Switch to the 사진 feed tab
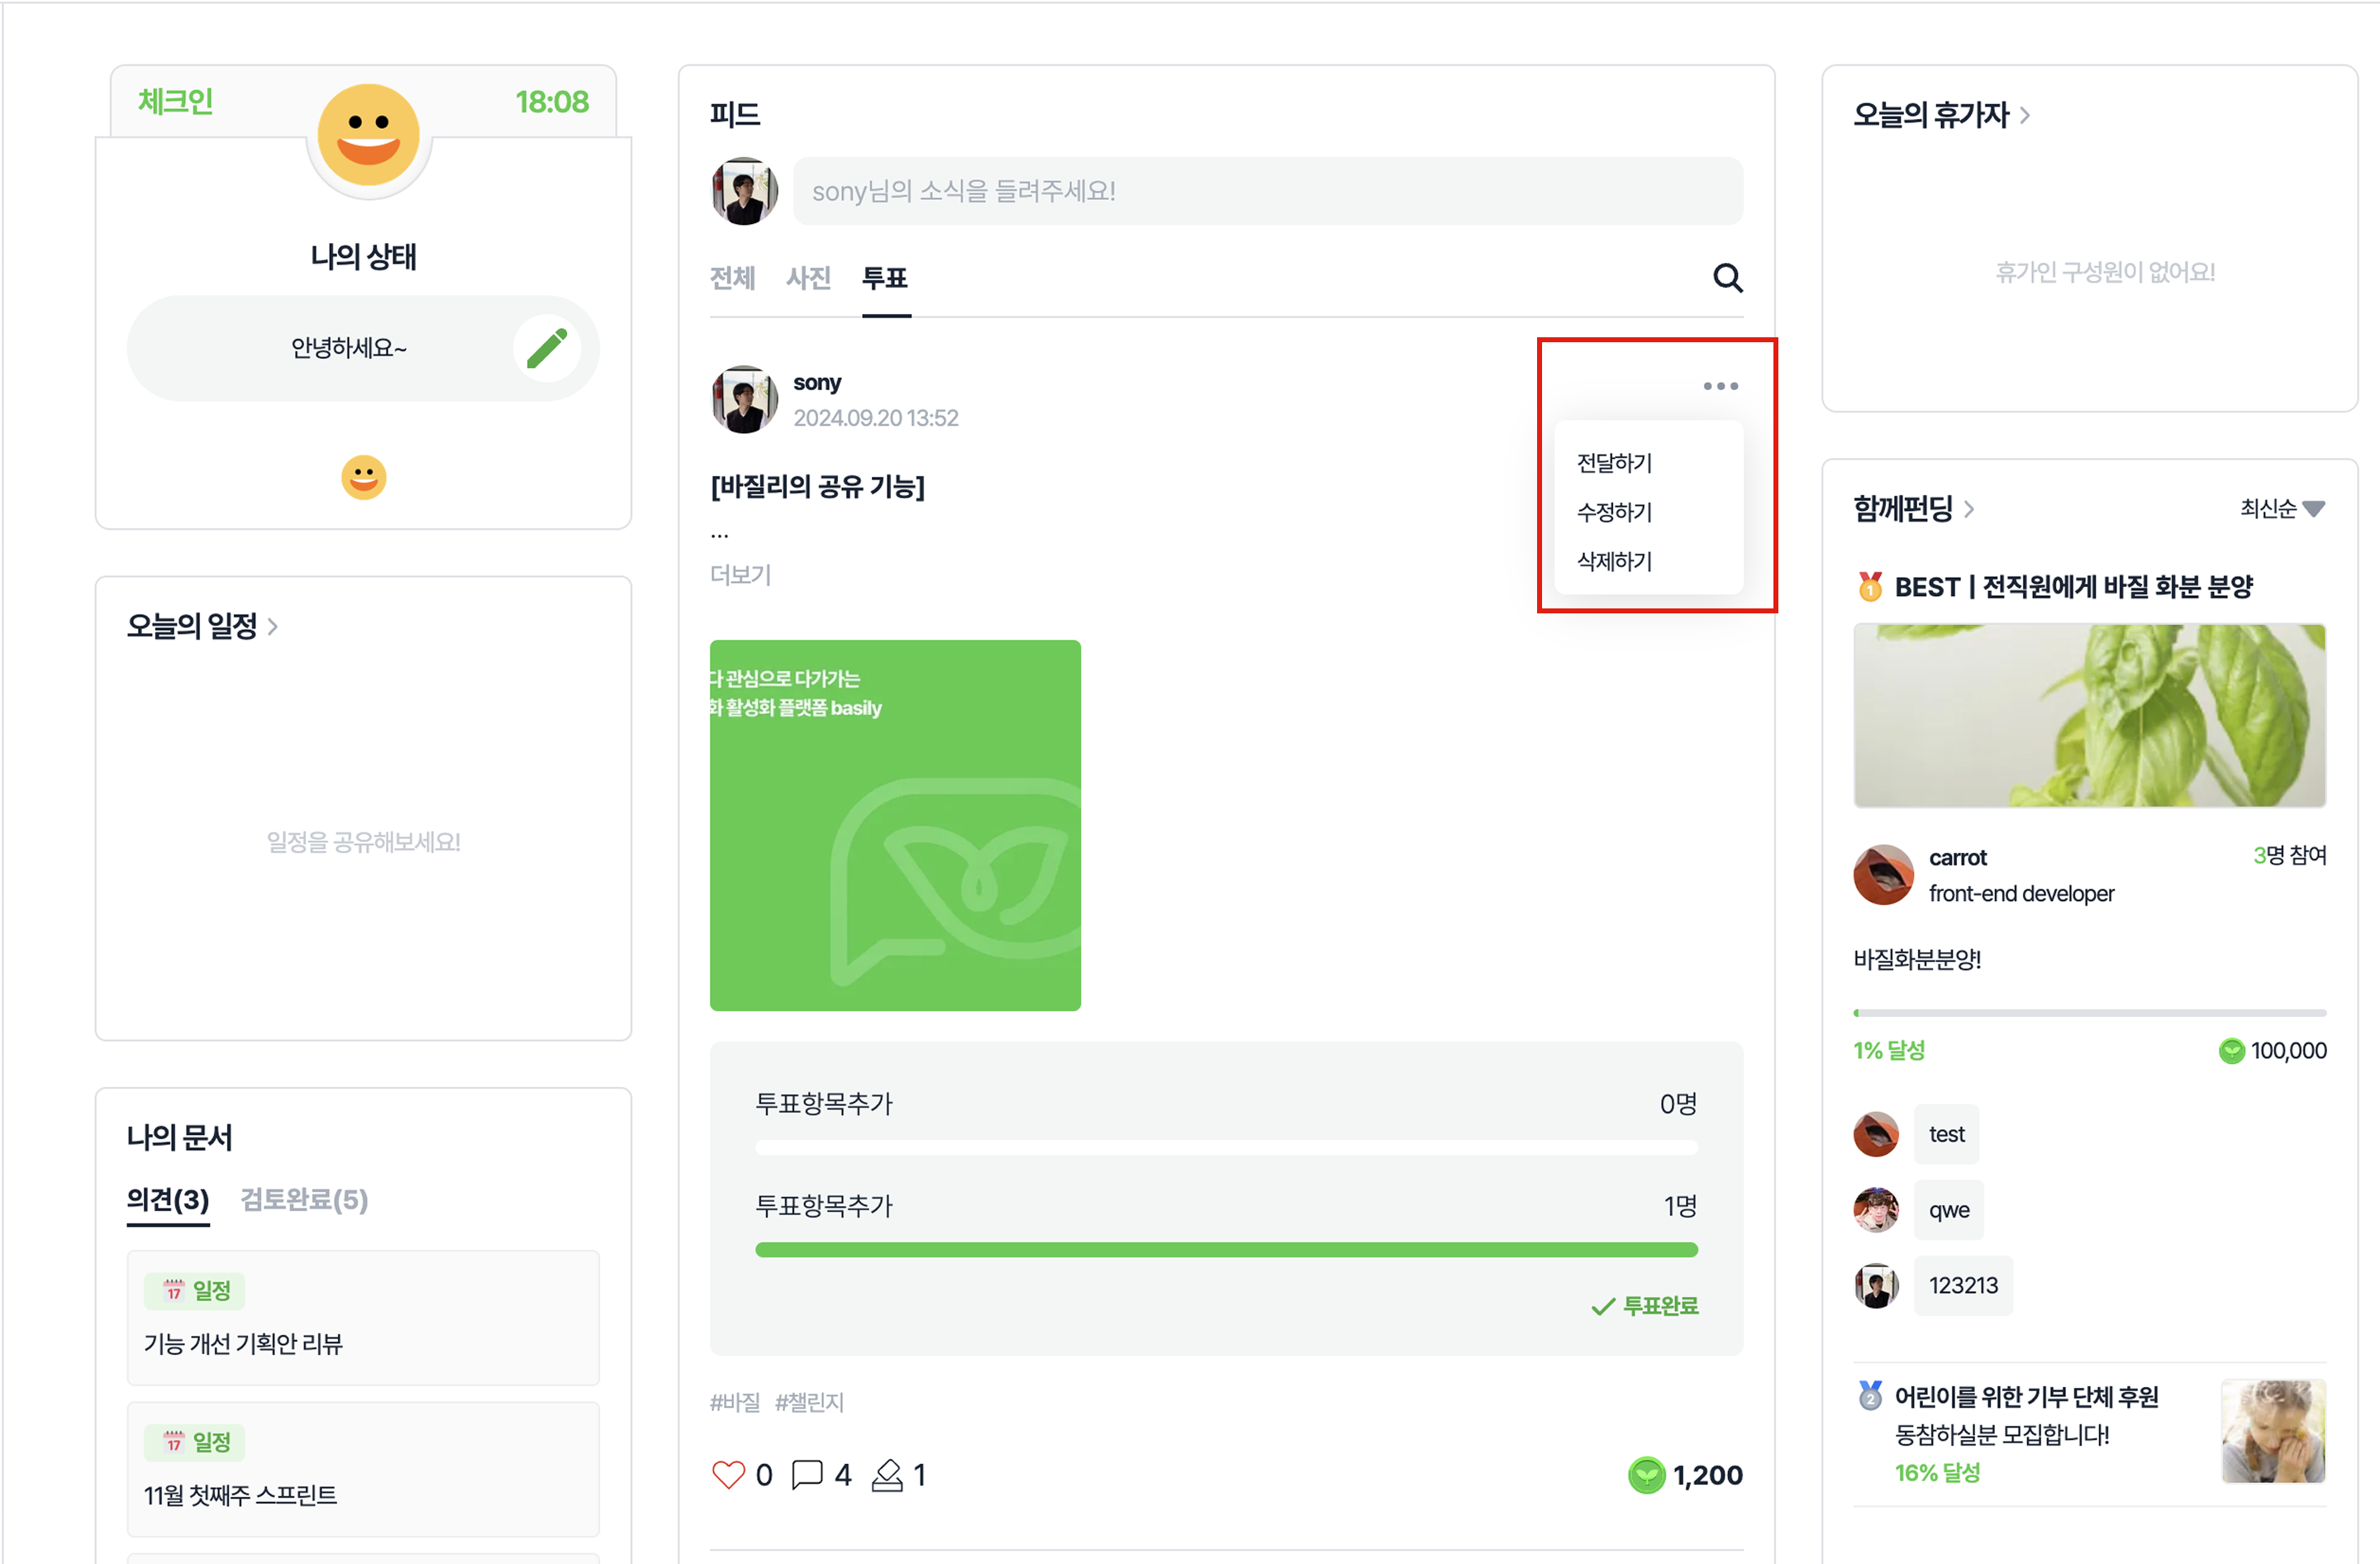The width and height of the screenshot is (2380, 1564). 808,278
